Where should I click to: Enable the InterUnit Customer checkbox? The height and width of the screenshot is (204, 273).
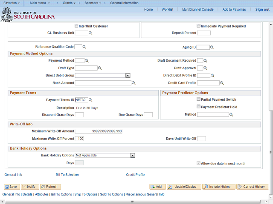pos(77,26)
